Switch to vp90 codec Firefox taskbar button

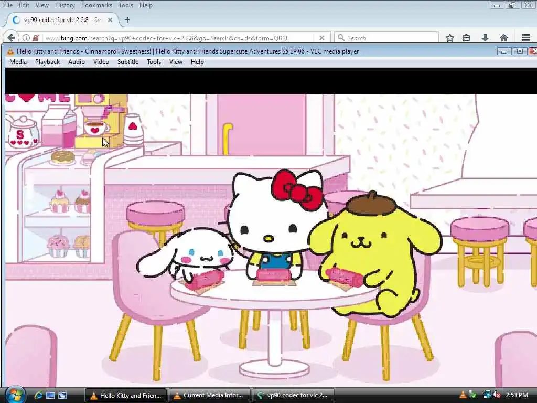pyautogui.click(x=293, y=395)
